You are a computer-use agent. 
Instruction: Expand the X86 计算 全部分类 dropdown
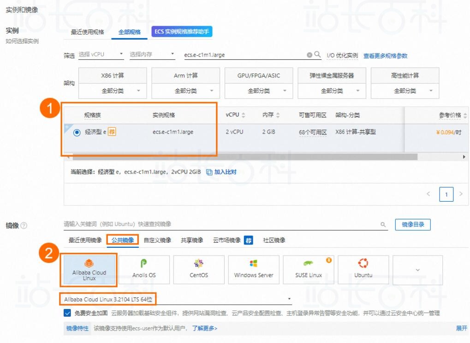(x=113, y=91)
